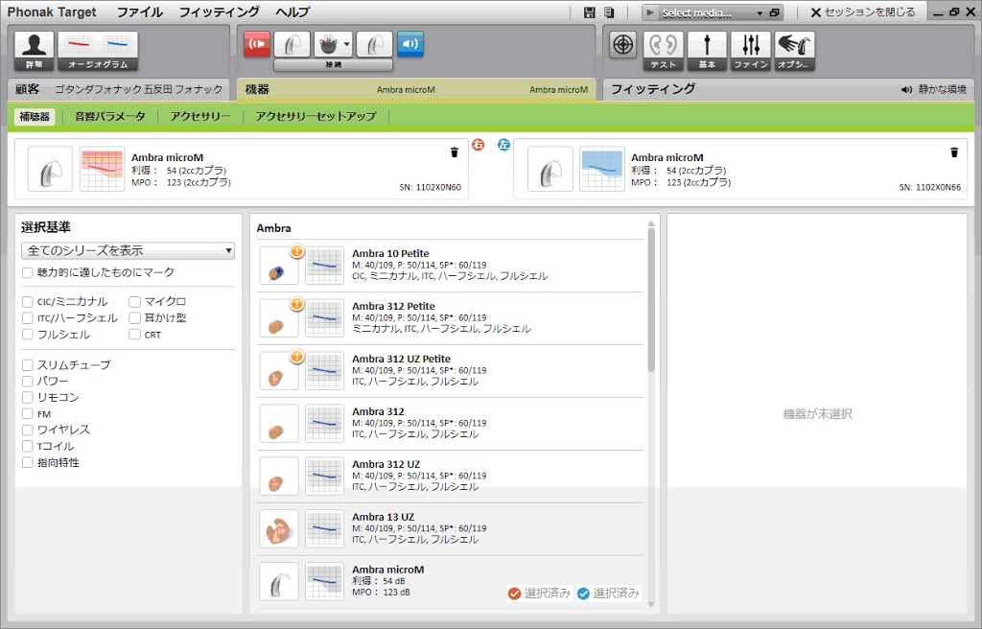
Task: Check the ITC/ハーフシェル filter
Action: coord(28,317)
